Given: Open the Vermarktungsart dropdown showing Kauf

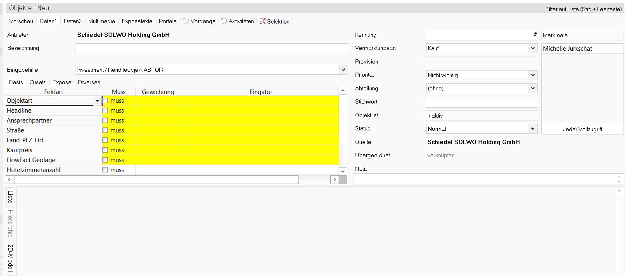Looking at the screenshot, I should (533, 48).
